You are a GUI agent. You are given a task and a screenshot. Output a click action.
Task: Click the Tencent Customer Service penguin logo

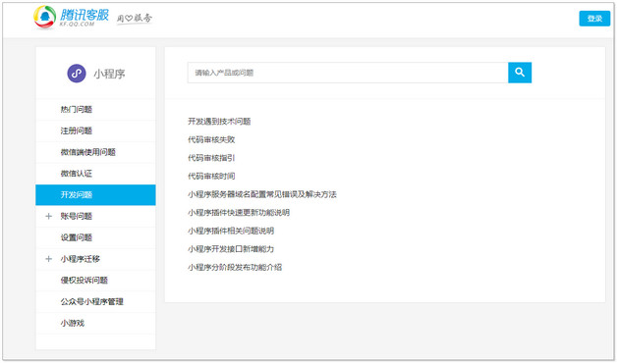point(44,17)
